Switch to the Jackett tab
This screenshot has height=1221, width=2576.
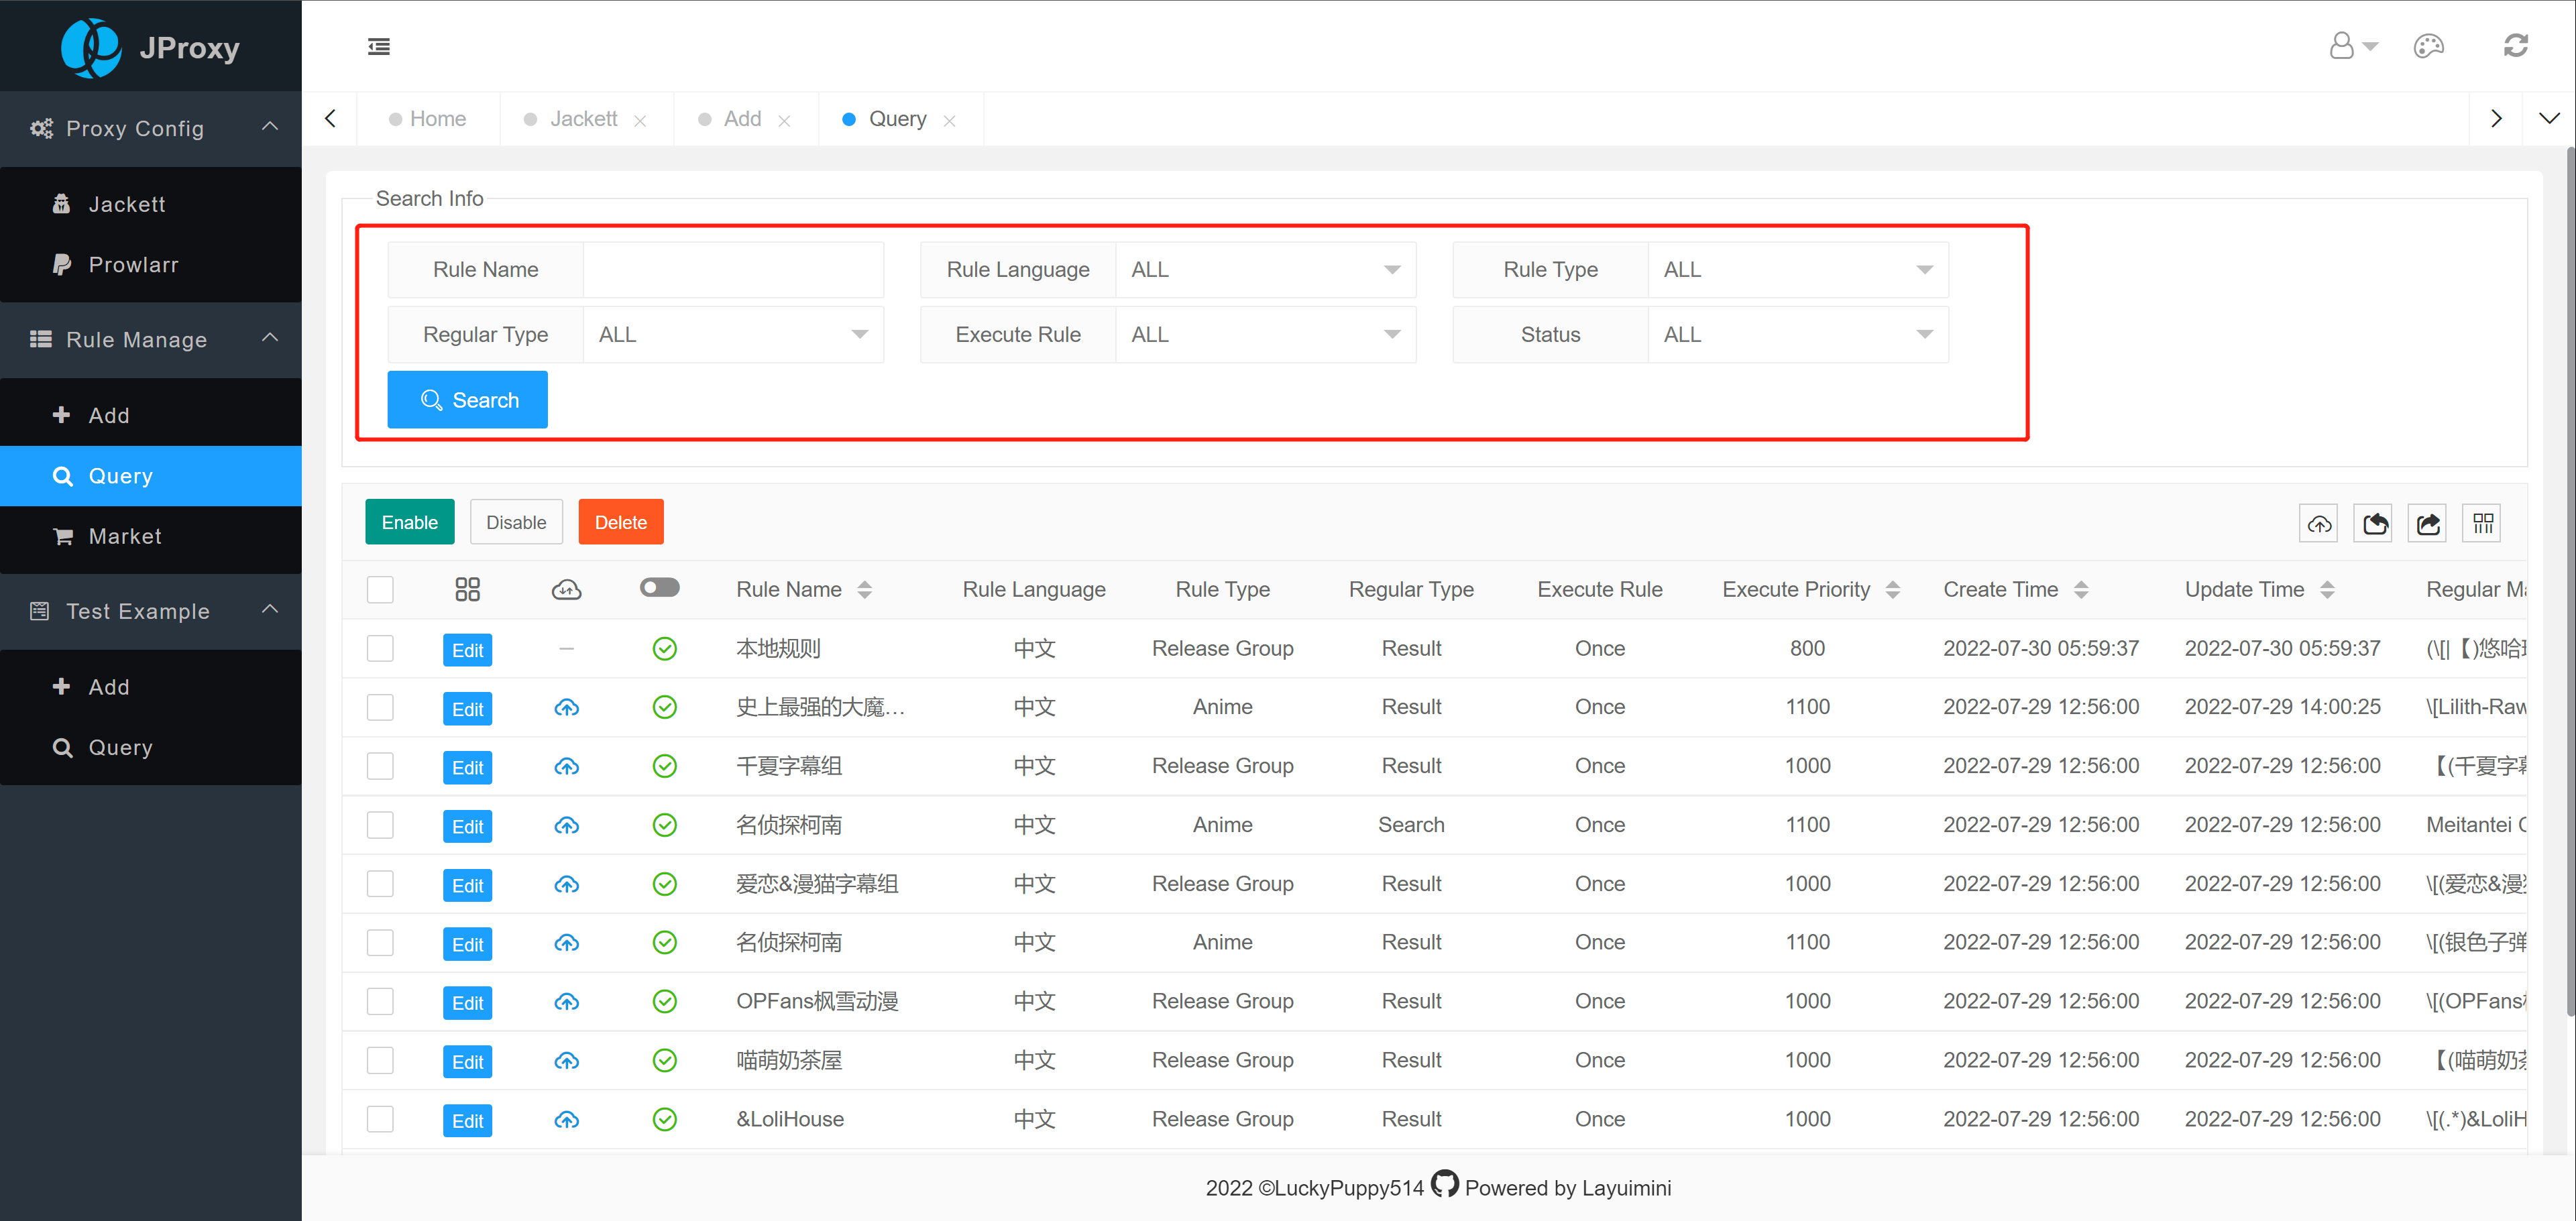[583, 119]
